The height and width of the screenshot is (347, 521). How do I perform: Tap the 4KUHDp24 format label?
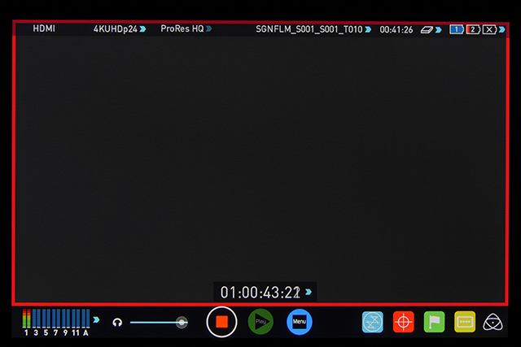116,29
